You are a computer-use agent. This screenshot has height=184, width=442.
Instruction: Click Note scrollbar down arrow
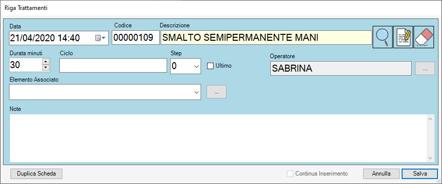430,158
